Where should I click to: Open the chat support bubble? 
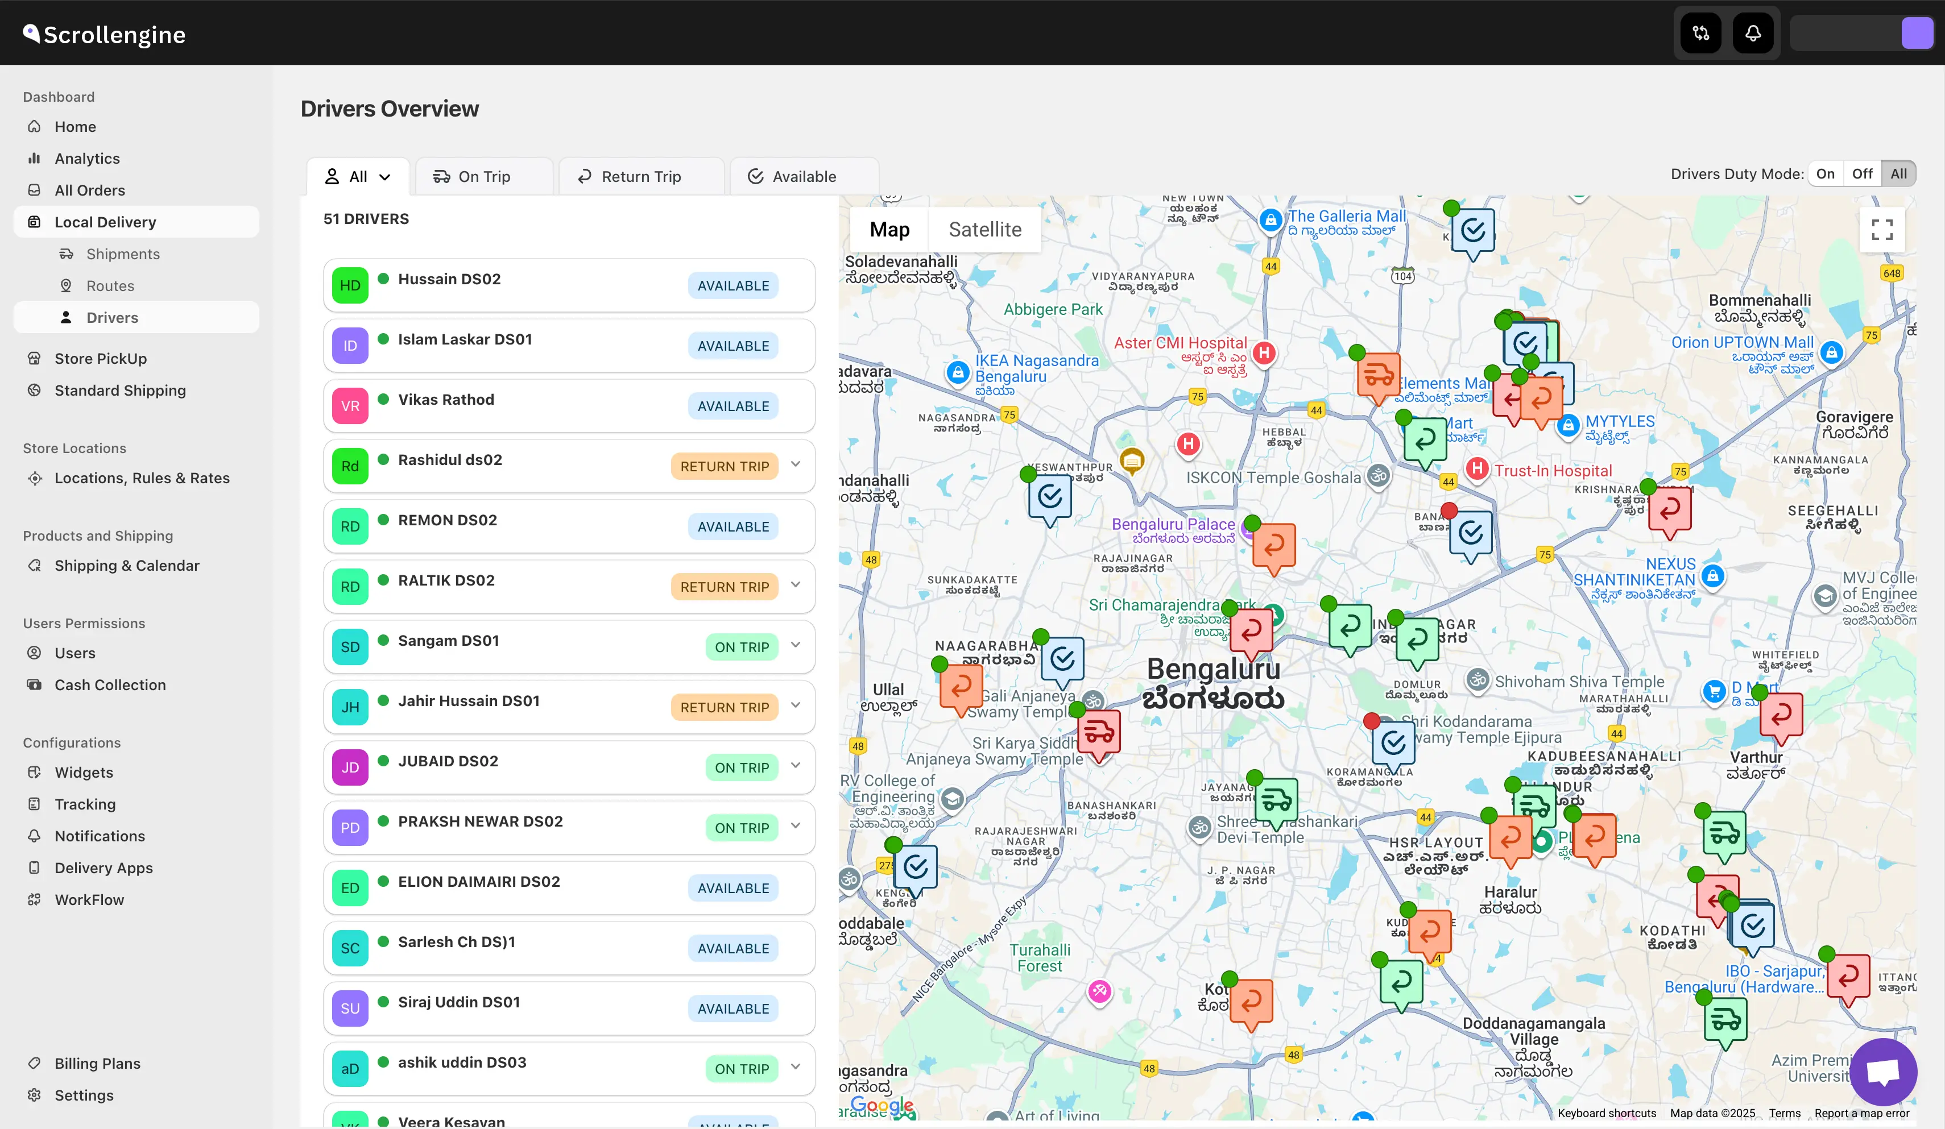[x=1883, y=1072]
